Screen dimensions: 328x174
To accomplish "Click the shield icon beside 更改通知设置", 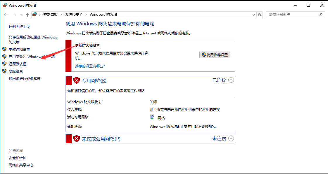I will tap(4, 49).
